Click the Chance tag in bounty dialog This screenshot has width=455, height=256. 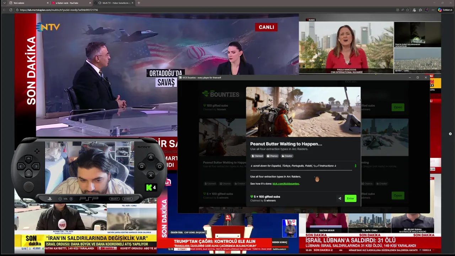[272, 156]
